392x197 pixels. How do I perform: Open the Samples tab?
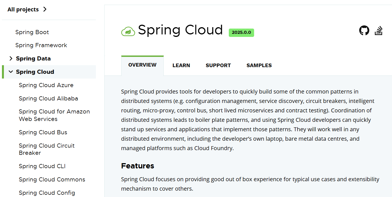[259, 65]
